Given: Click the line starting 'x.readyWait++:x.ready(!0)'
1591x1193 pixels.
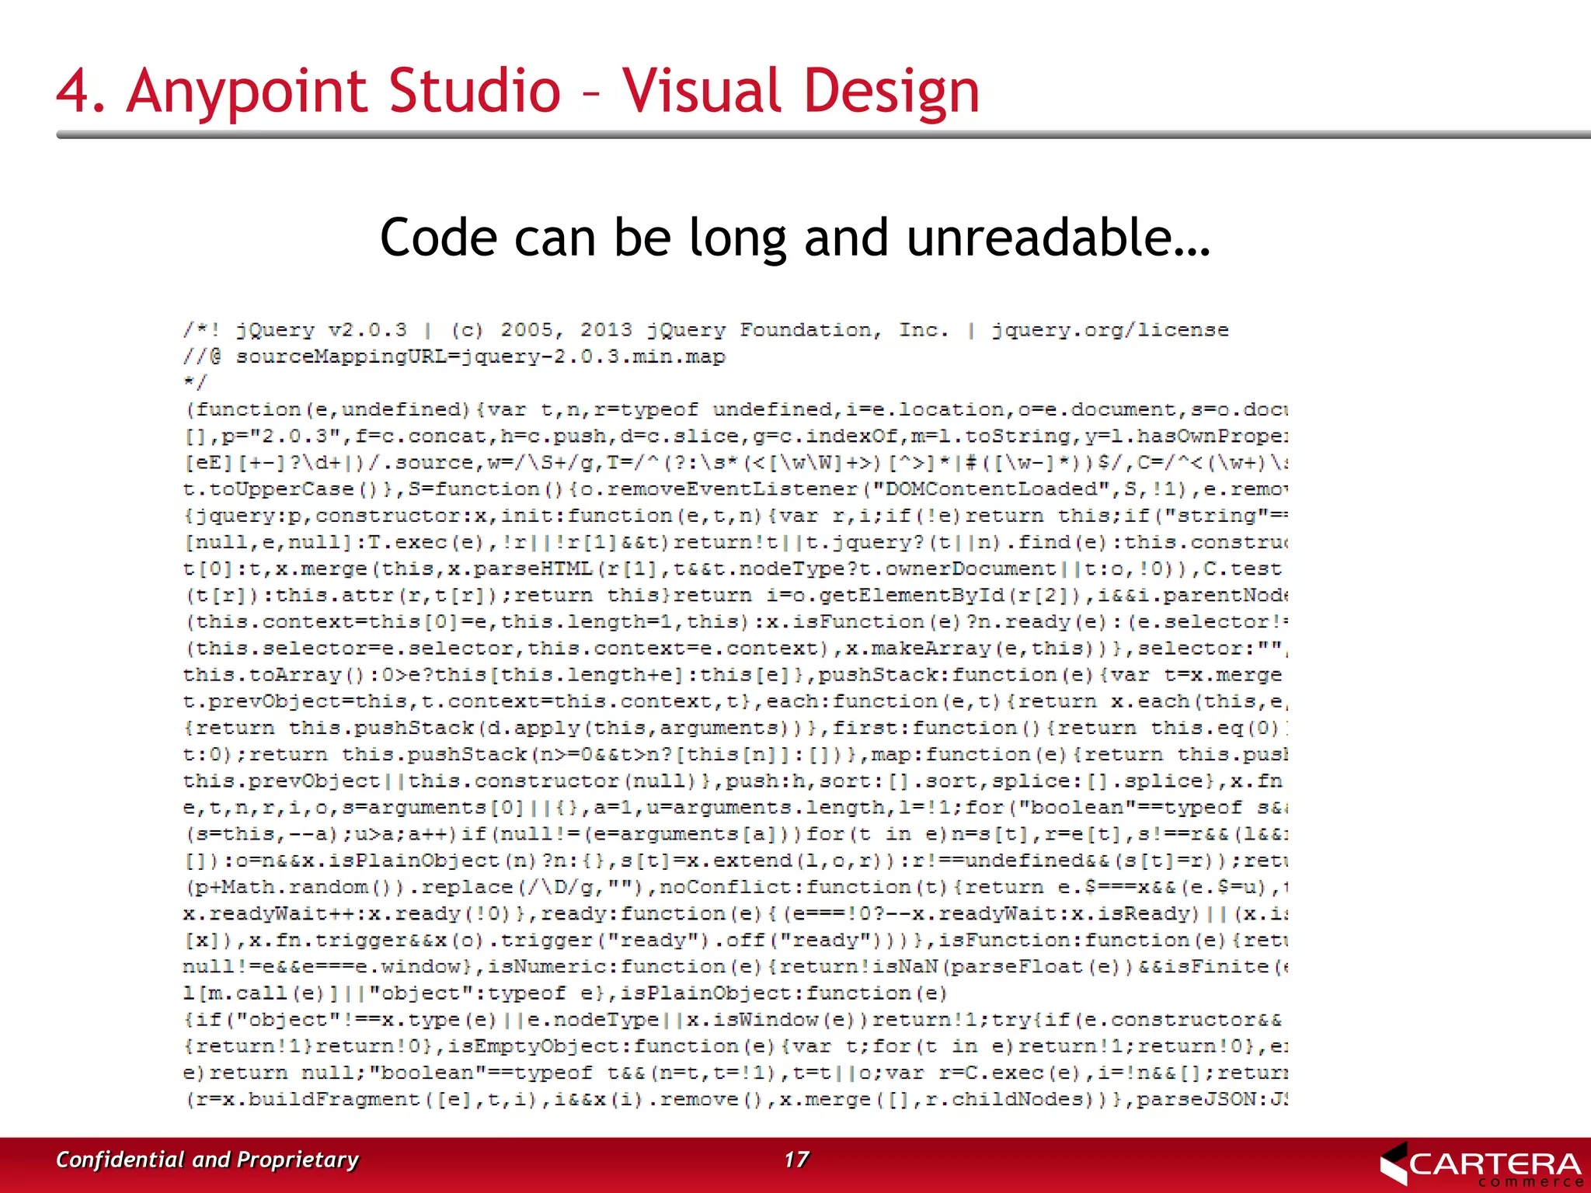Looking at the screenshot, I should point(736,913).
